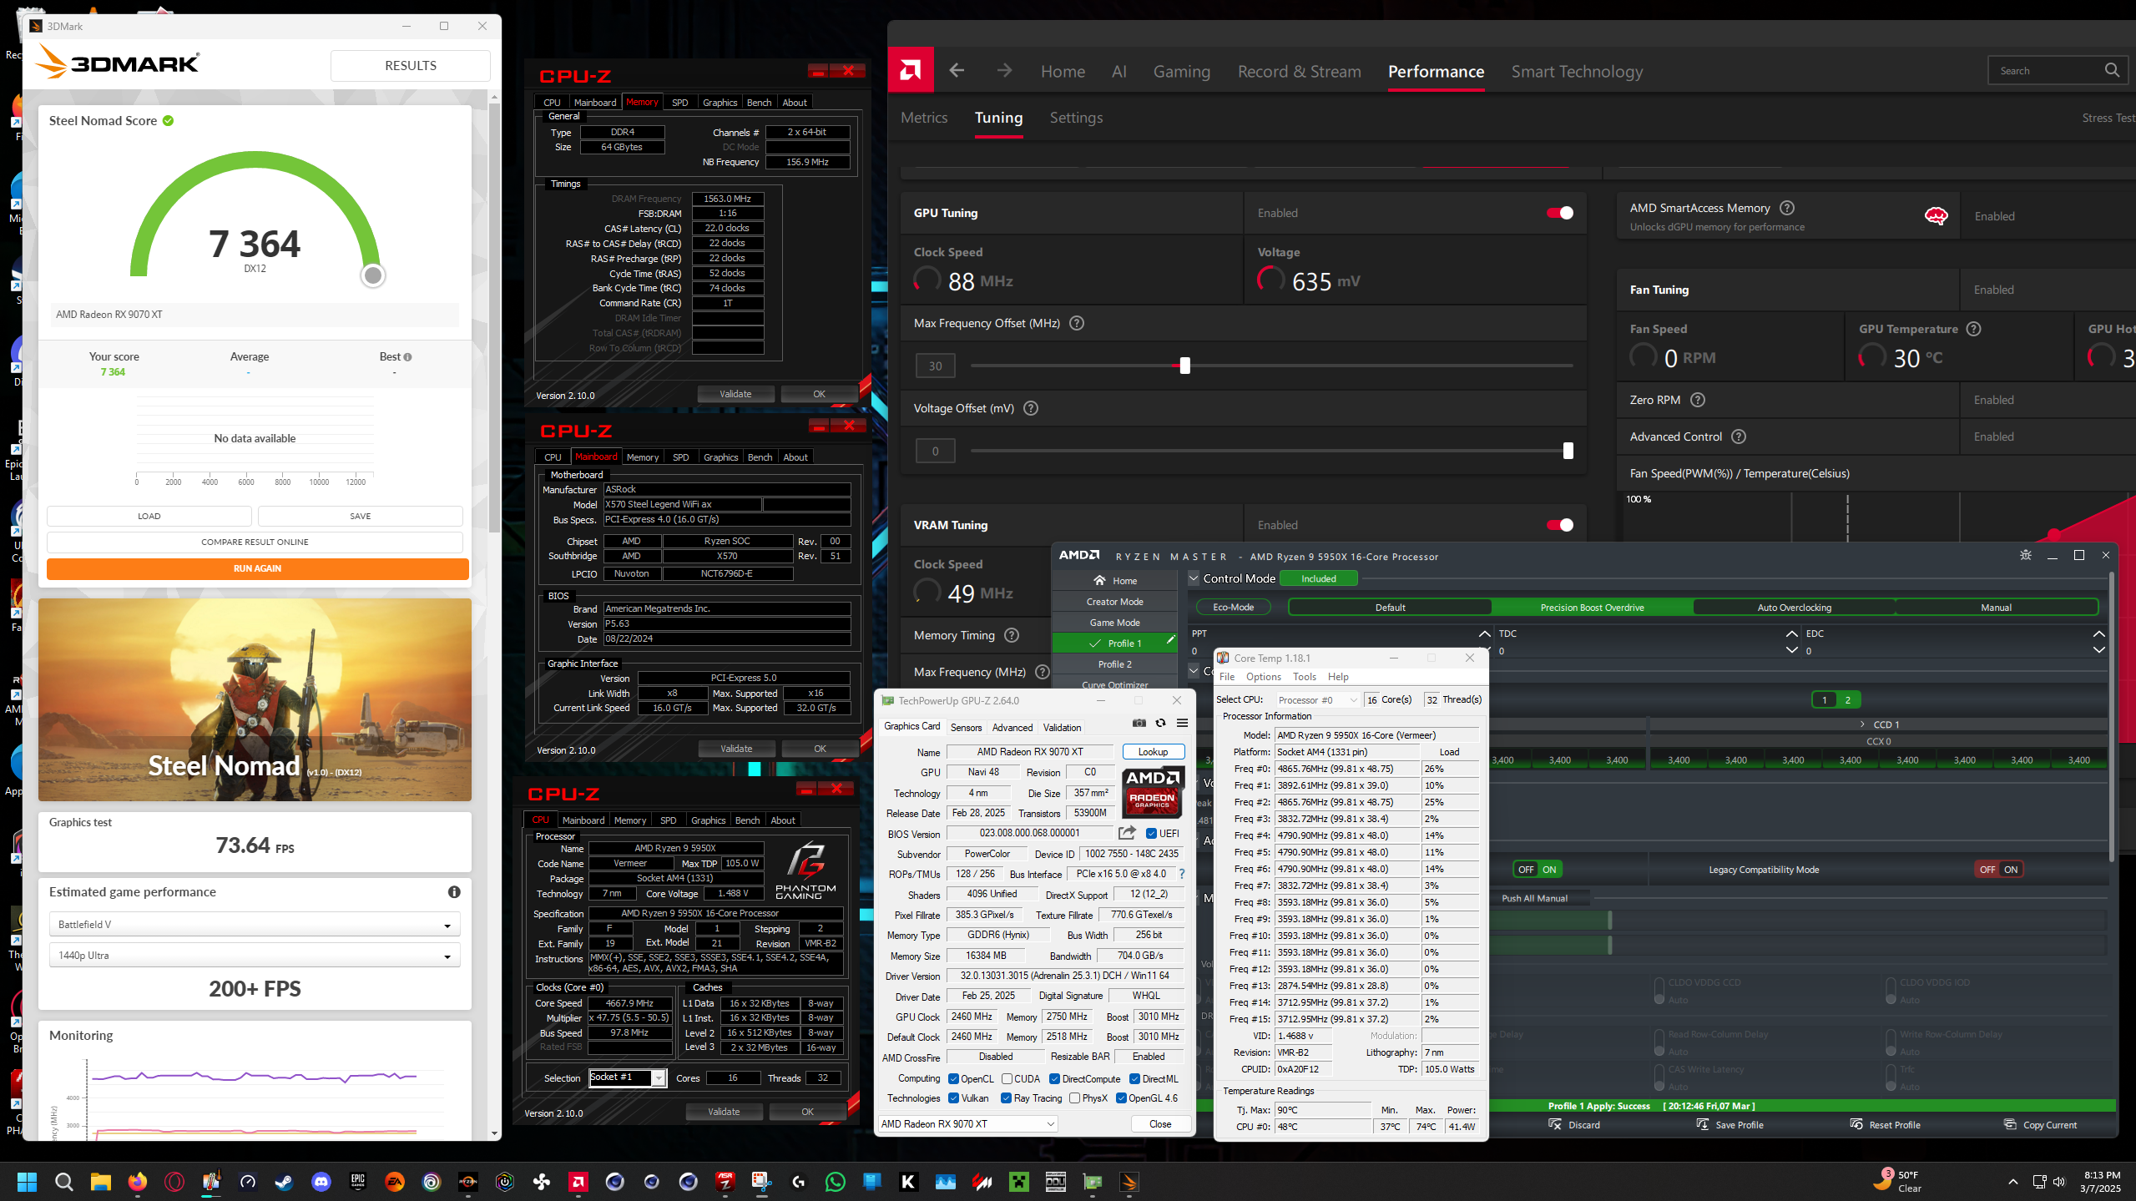This screenshot has height=1201, width=2136.
Task: Open Firefox from the taskbar
Action: [x=137, y=1181]
